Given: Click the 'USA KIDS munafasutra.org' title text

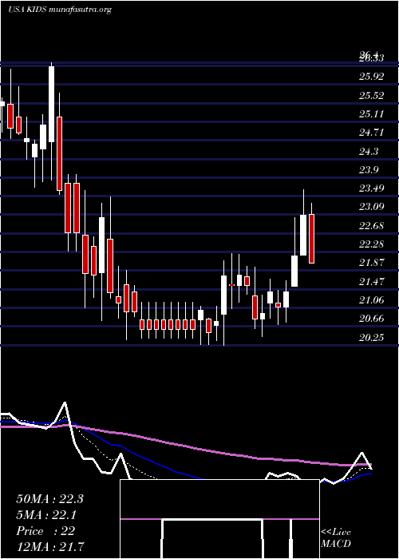Looking at the screenshot, I should pos(60,10).
